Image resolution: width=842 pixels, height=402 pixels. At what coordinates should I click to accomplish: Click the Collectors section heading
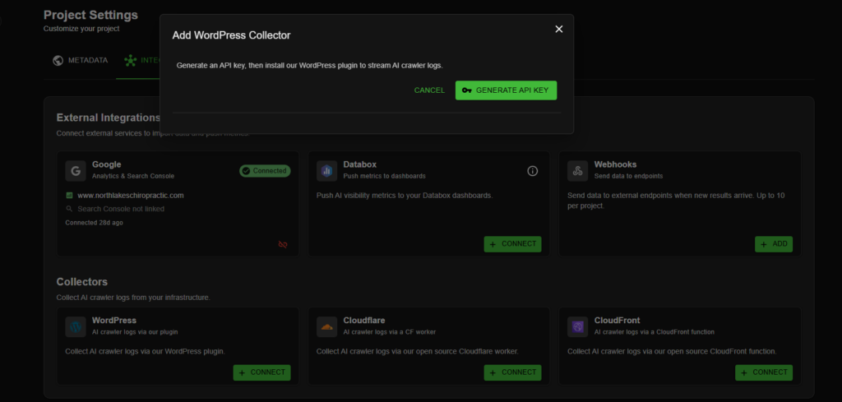tap(81, 282)
